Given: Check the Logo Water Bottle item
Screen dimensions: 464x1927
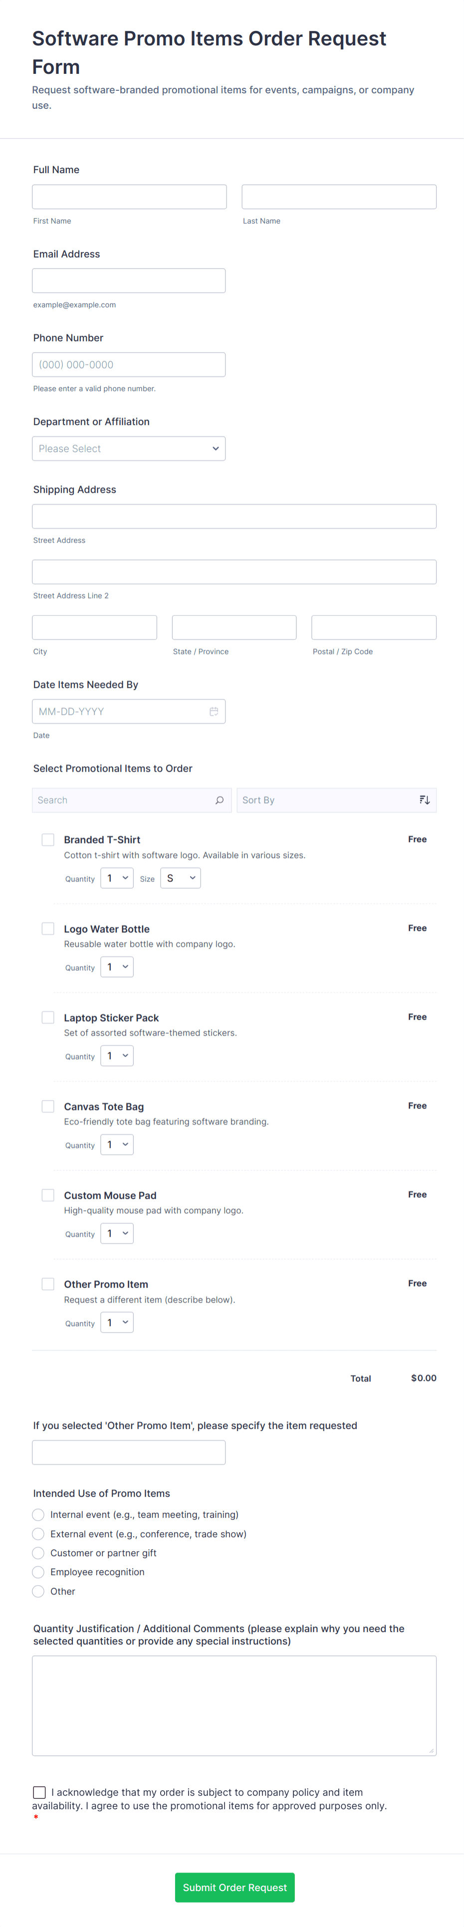Looking at the screenshot, I should tap(48, 928).
